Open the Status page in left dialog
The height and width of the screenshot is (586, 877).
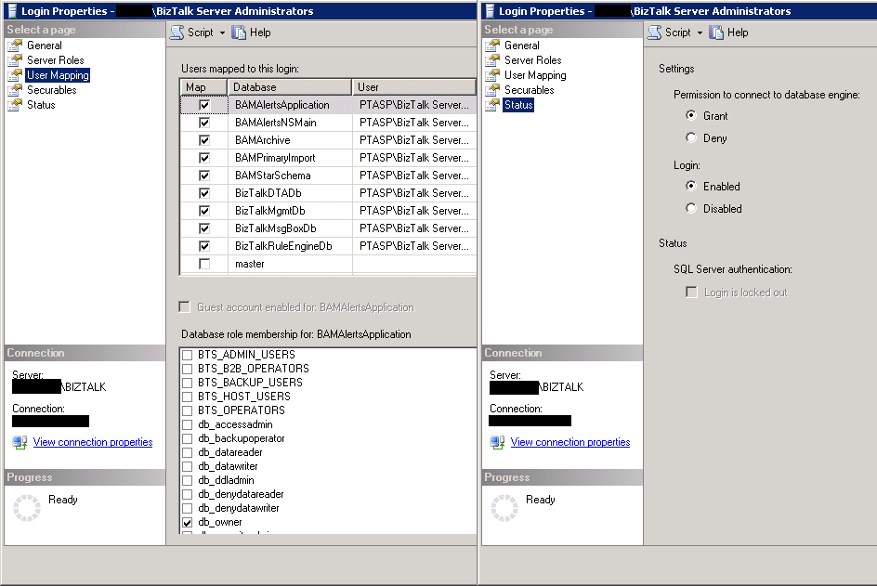tap(41, 105)
